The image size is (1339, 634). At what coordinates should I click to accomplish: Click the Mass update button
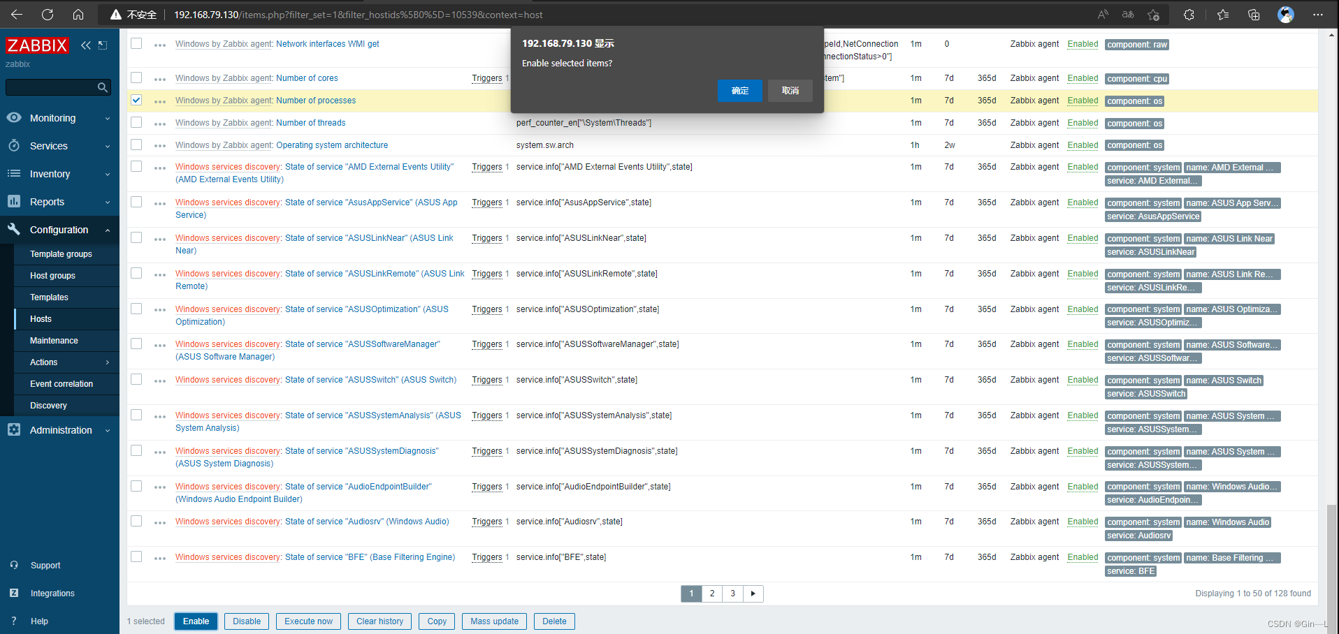[494, 621]
